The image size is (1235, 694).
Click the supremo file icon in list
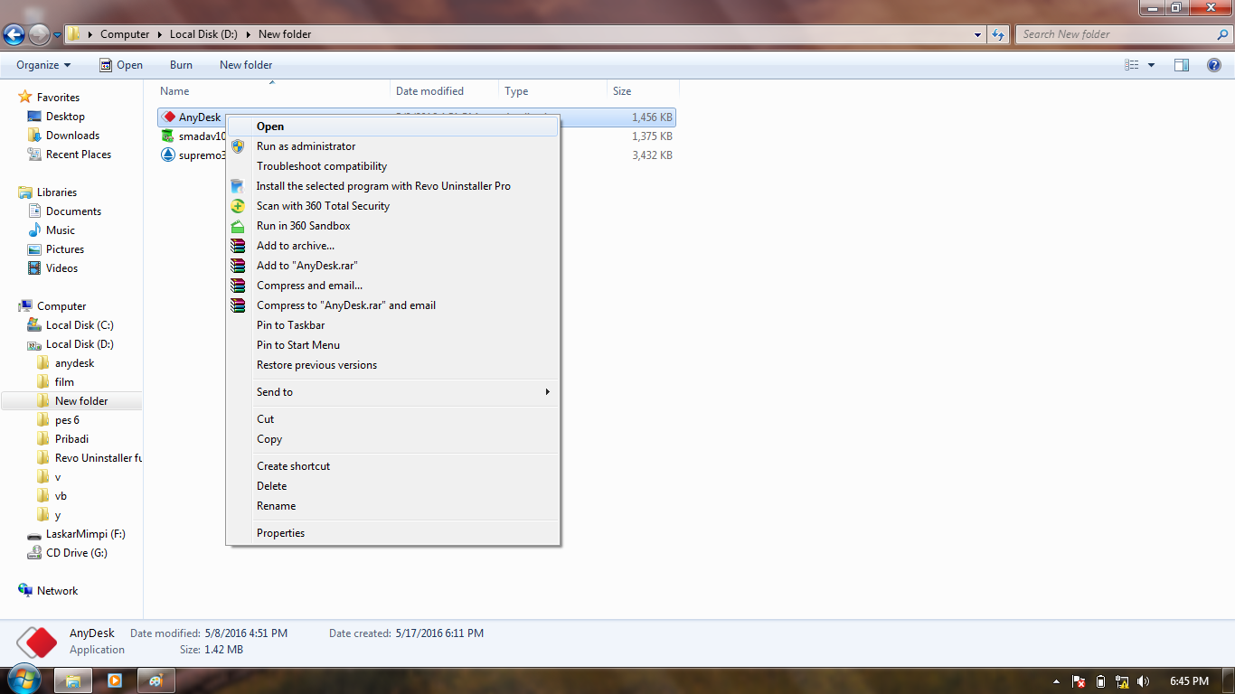point(168,155)
